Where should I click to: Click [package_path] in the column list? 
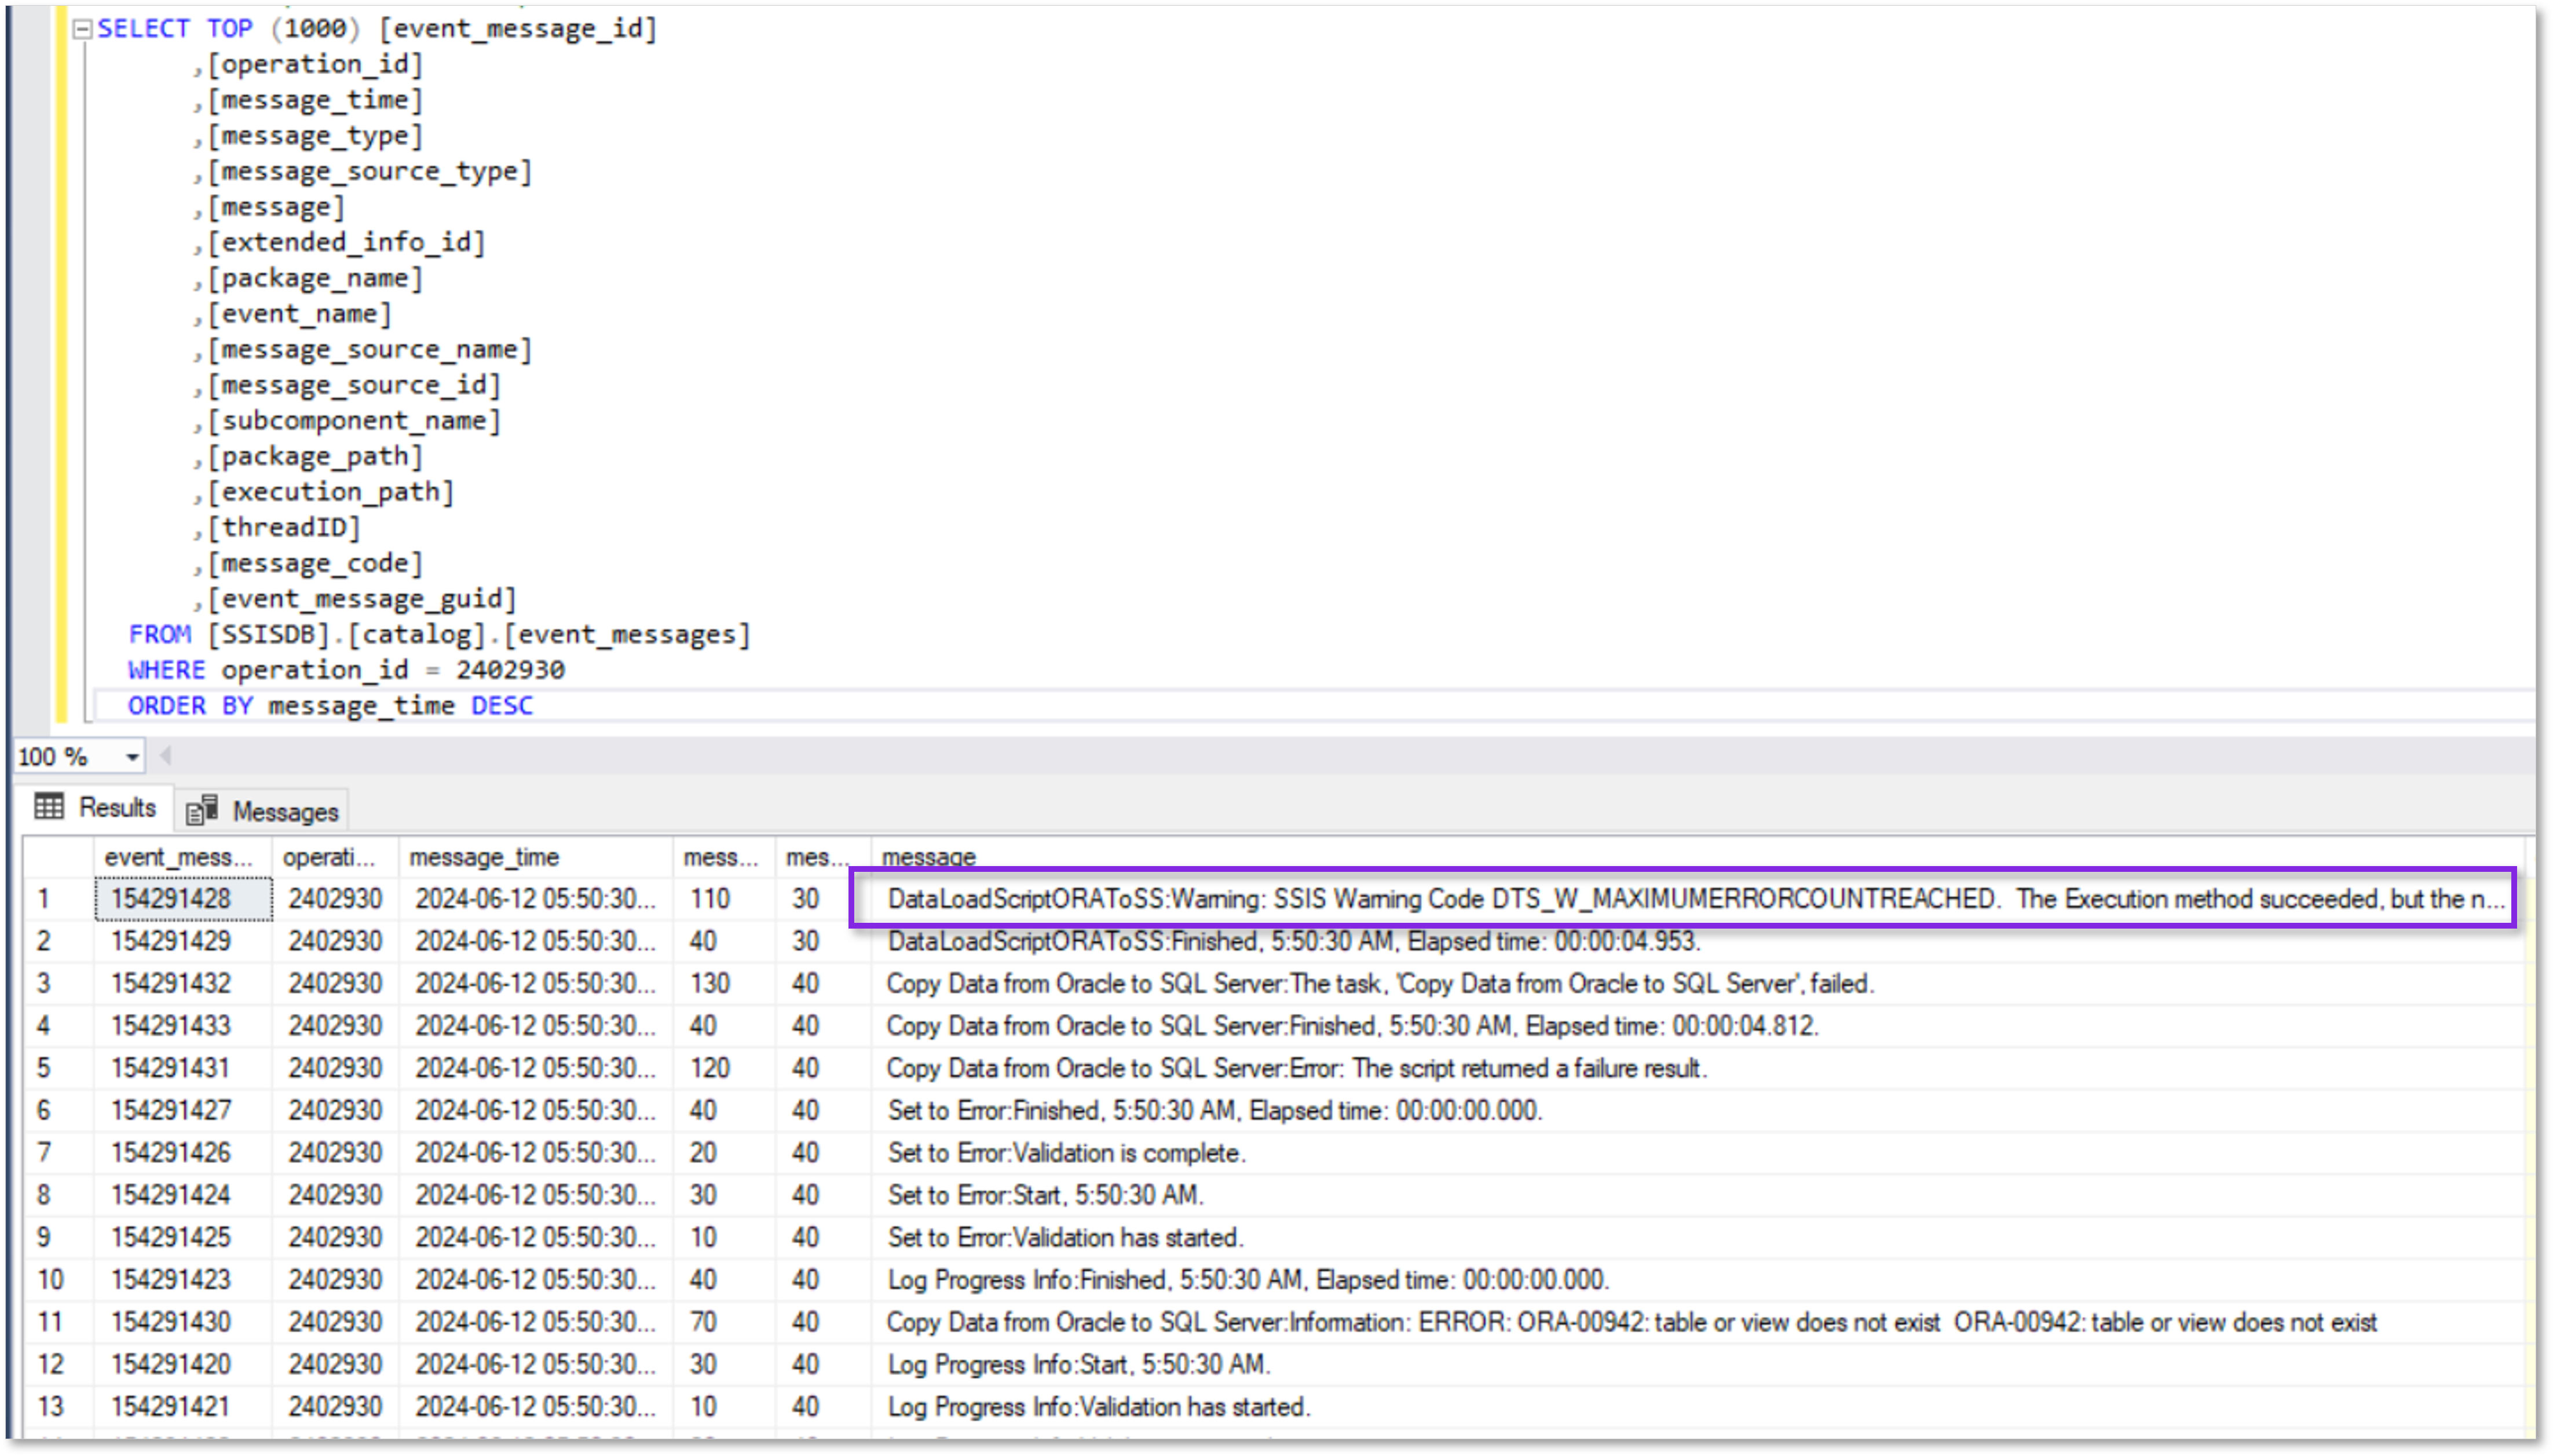tap(315, 457)
